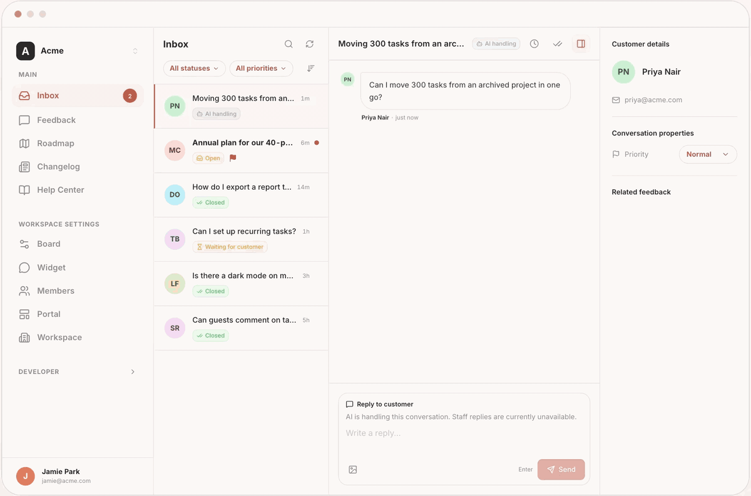Click the AI handling badge in conversation header
751x496 pixels.
coord(496,44)
